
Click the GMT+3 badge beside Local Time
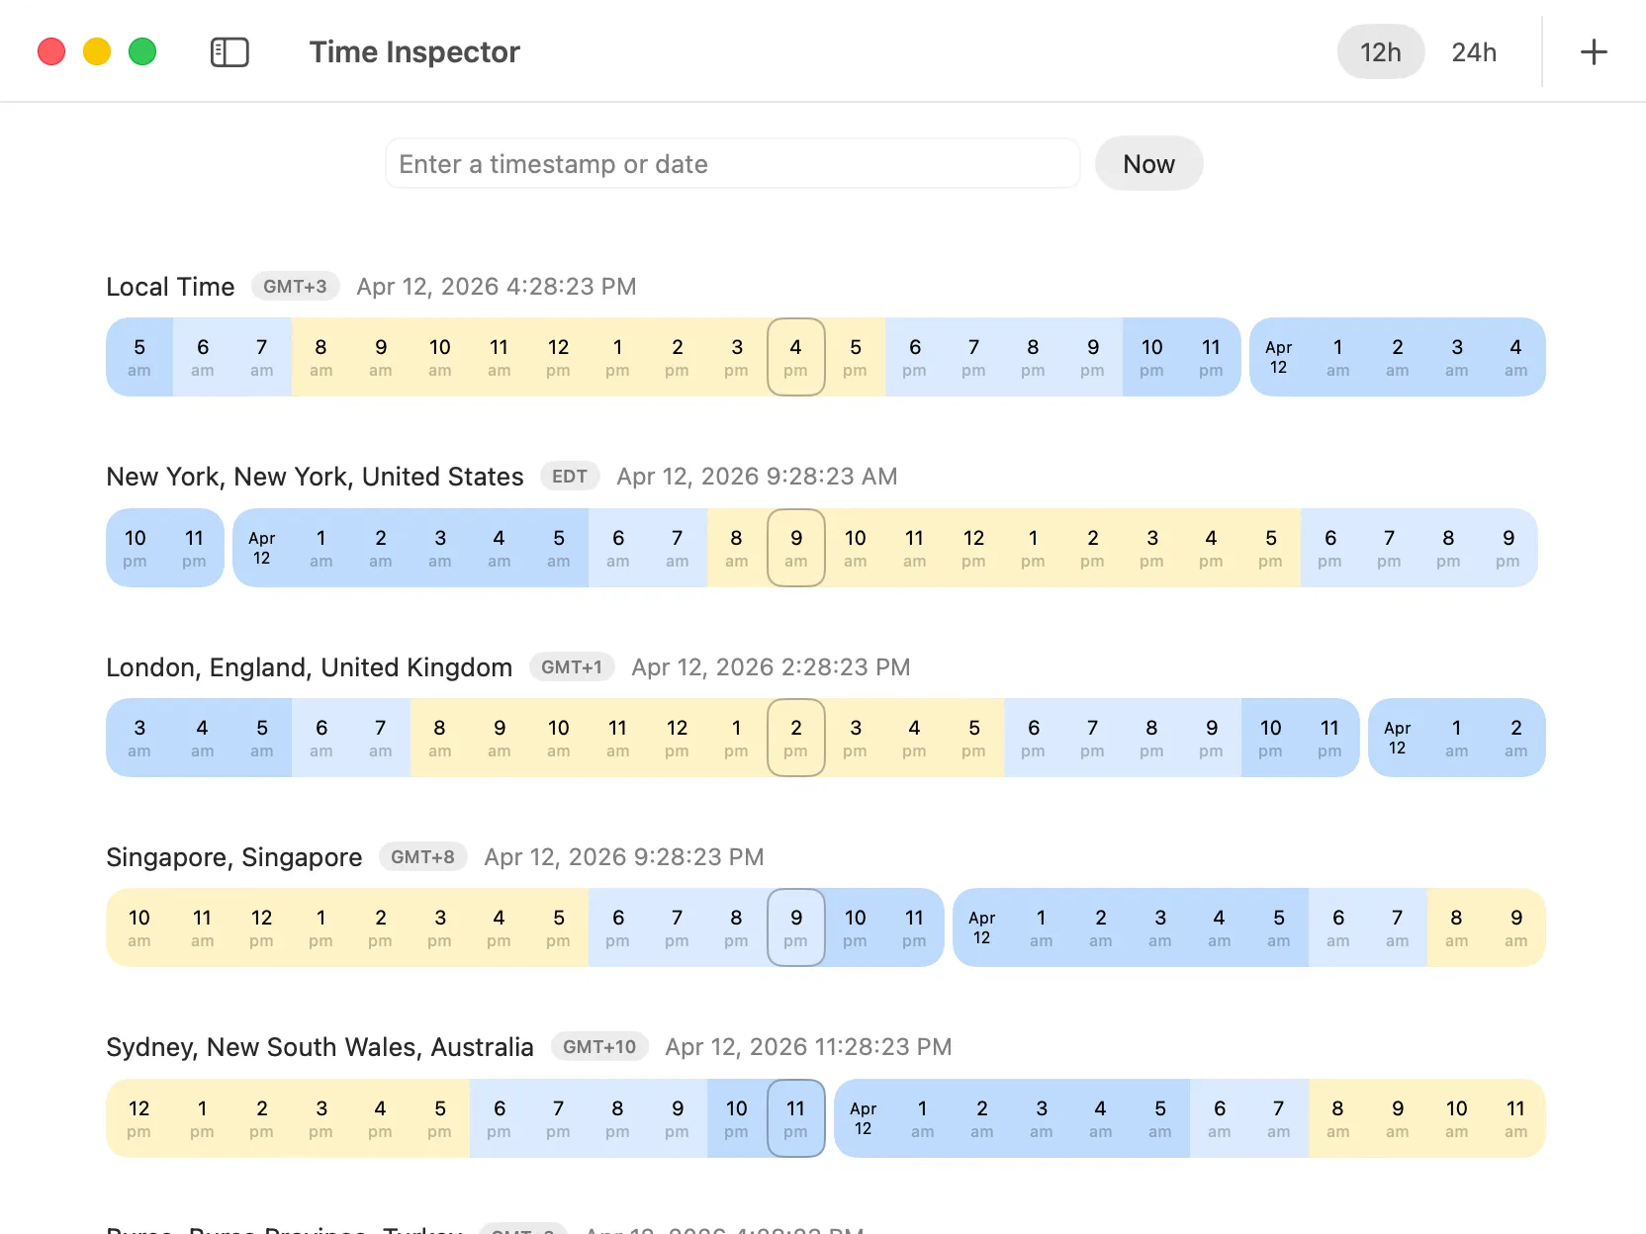pyautogui.click(x=295, y=287)
